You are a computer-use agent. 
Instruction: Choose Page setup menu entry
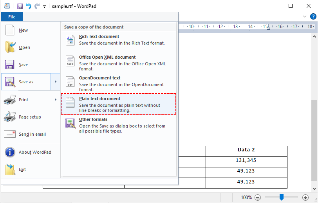coord(31,117)
